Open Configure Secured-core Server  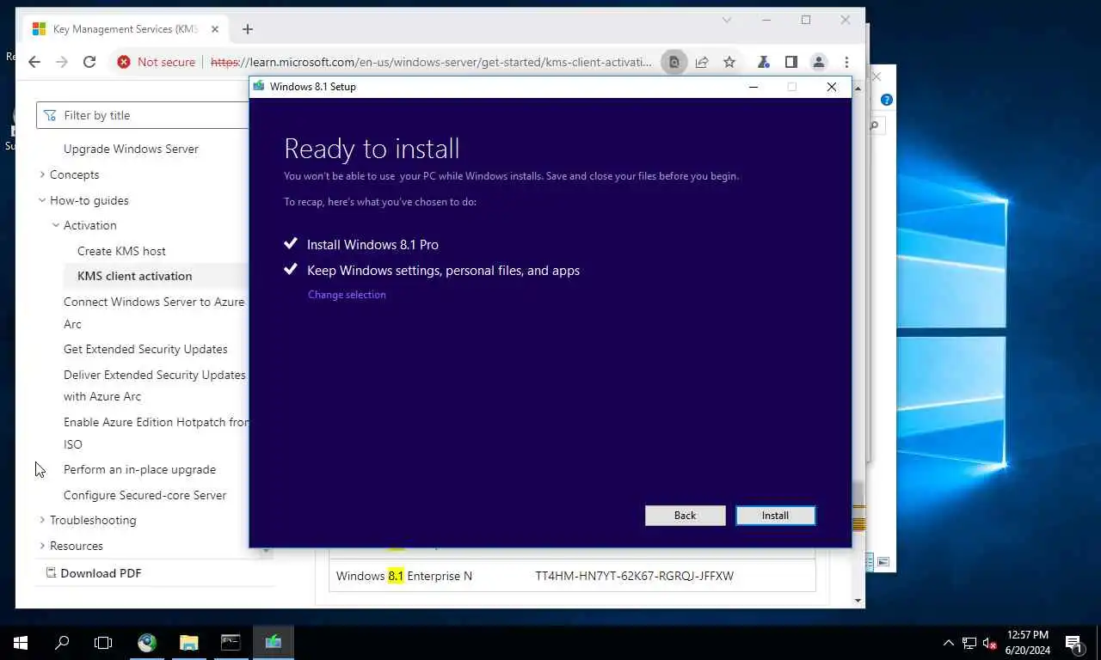[145, 495]
